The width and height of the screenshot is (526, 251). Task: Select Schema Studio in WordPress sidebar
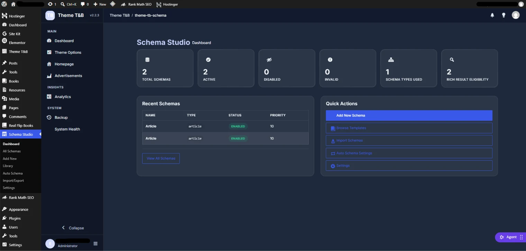(x=20, y=134)
